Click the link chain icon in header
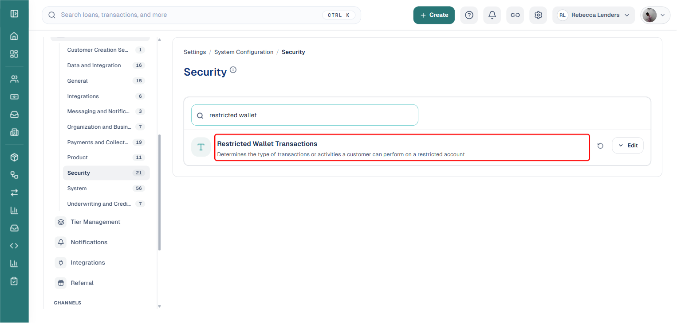The image size is (681, 323). (515, 15)
